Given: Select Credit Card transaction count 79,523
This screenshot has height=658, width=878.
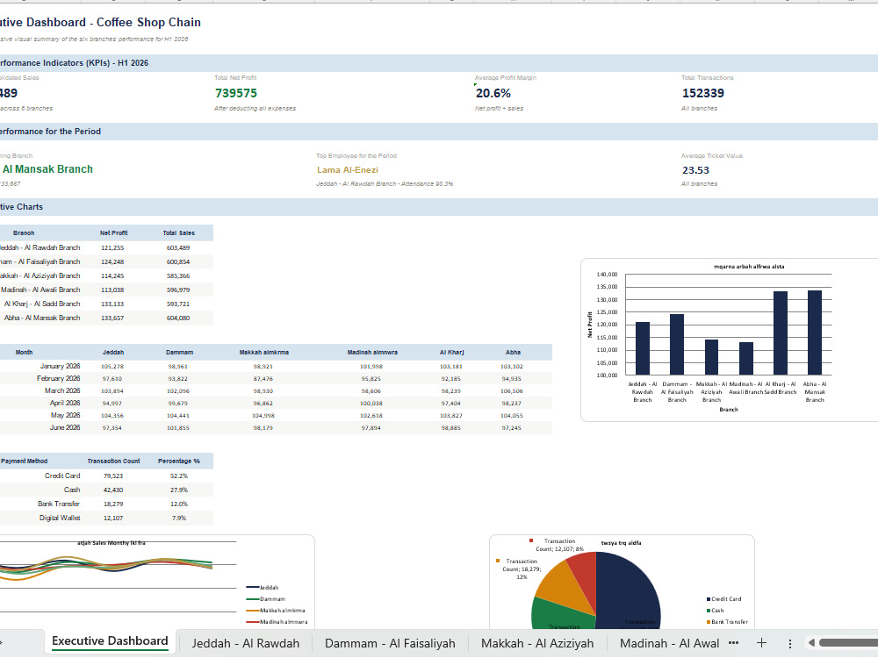Looking at the screenshot, I should (x=113, y=476).
